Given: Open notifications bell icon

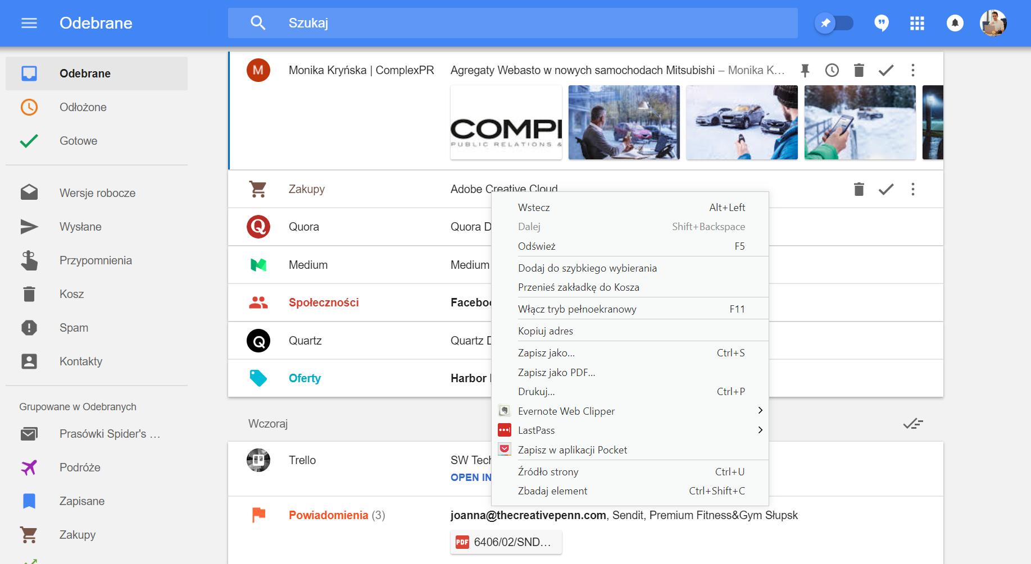Looking at the screenshot, I should click(x=955, y=23).
